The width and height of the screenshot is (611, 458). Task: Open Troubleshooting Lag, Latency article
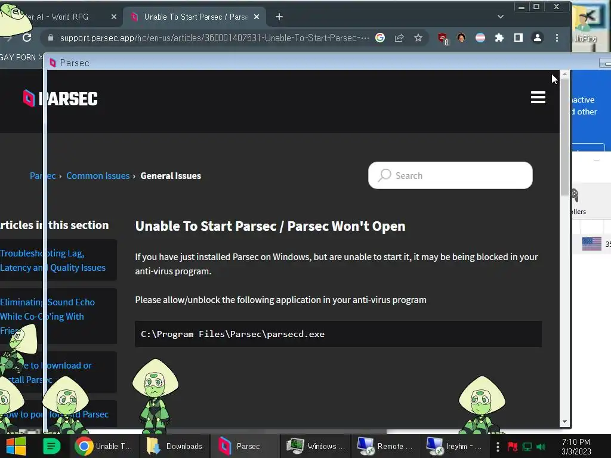point(53,260)
